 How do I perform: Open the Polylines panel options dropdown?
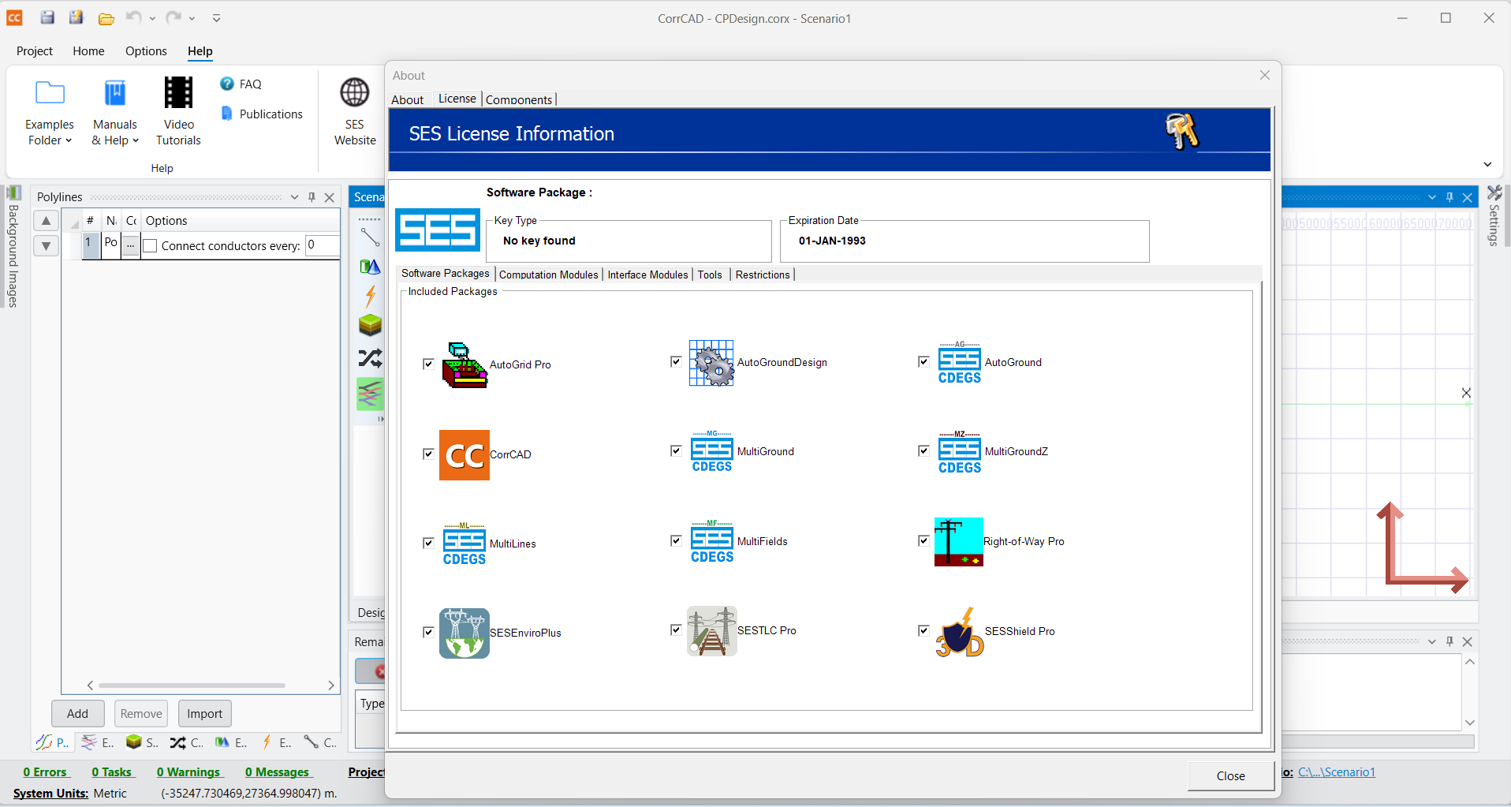click(294, 197)
